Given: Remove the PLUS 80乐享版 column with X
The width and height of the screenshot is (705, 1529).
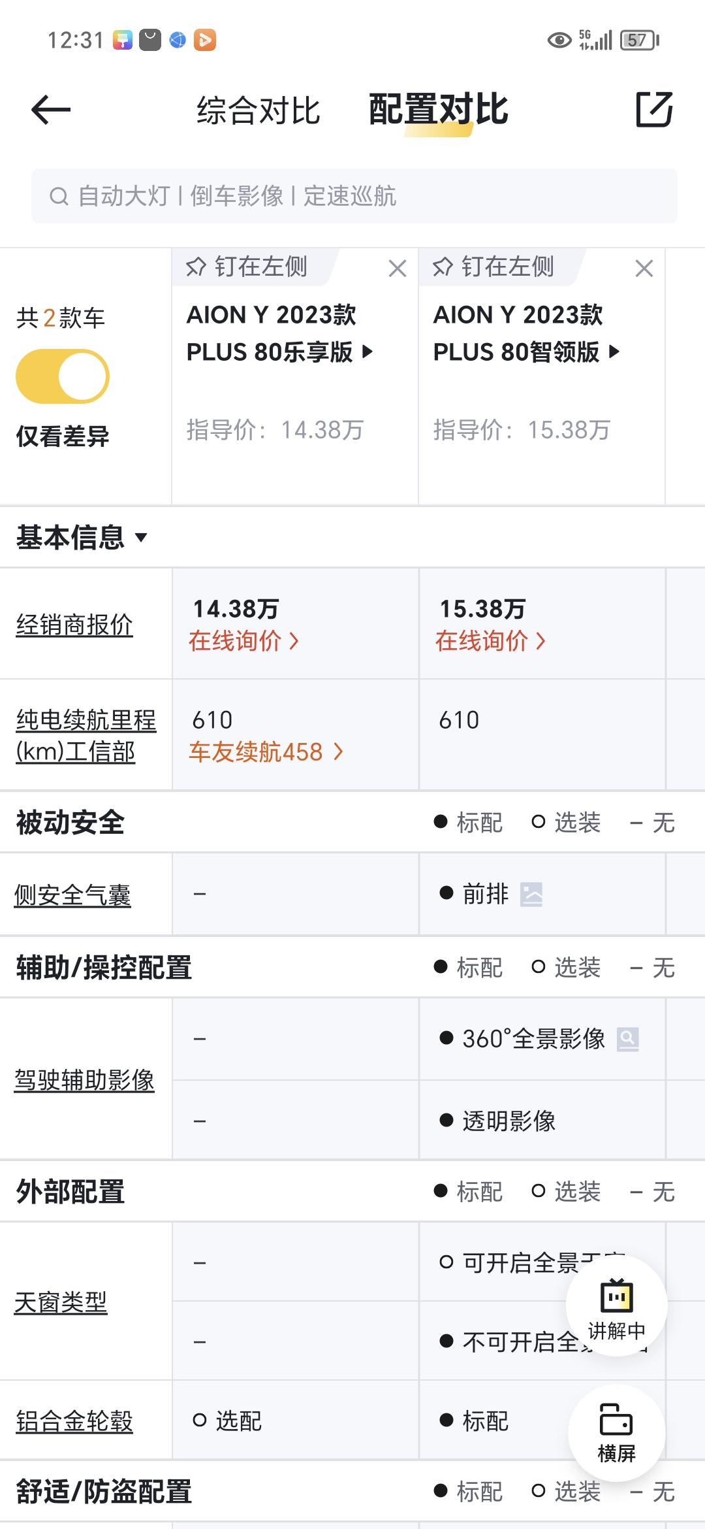Looking at the screenshot, I should click(x=397, y=269).
